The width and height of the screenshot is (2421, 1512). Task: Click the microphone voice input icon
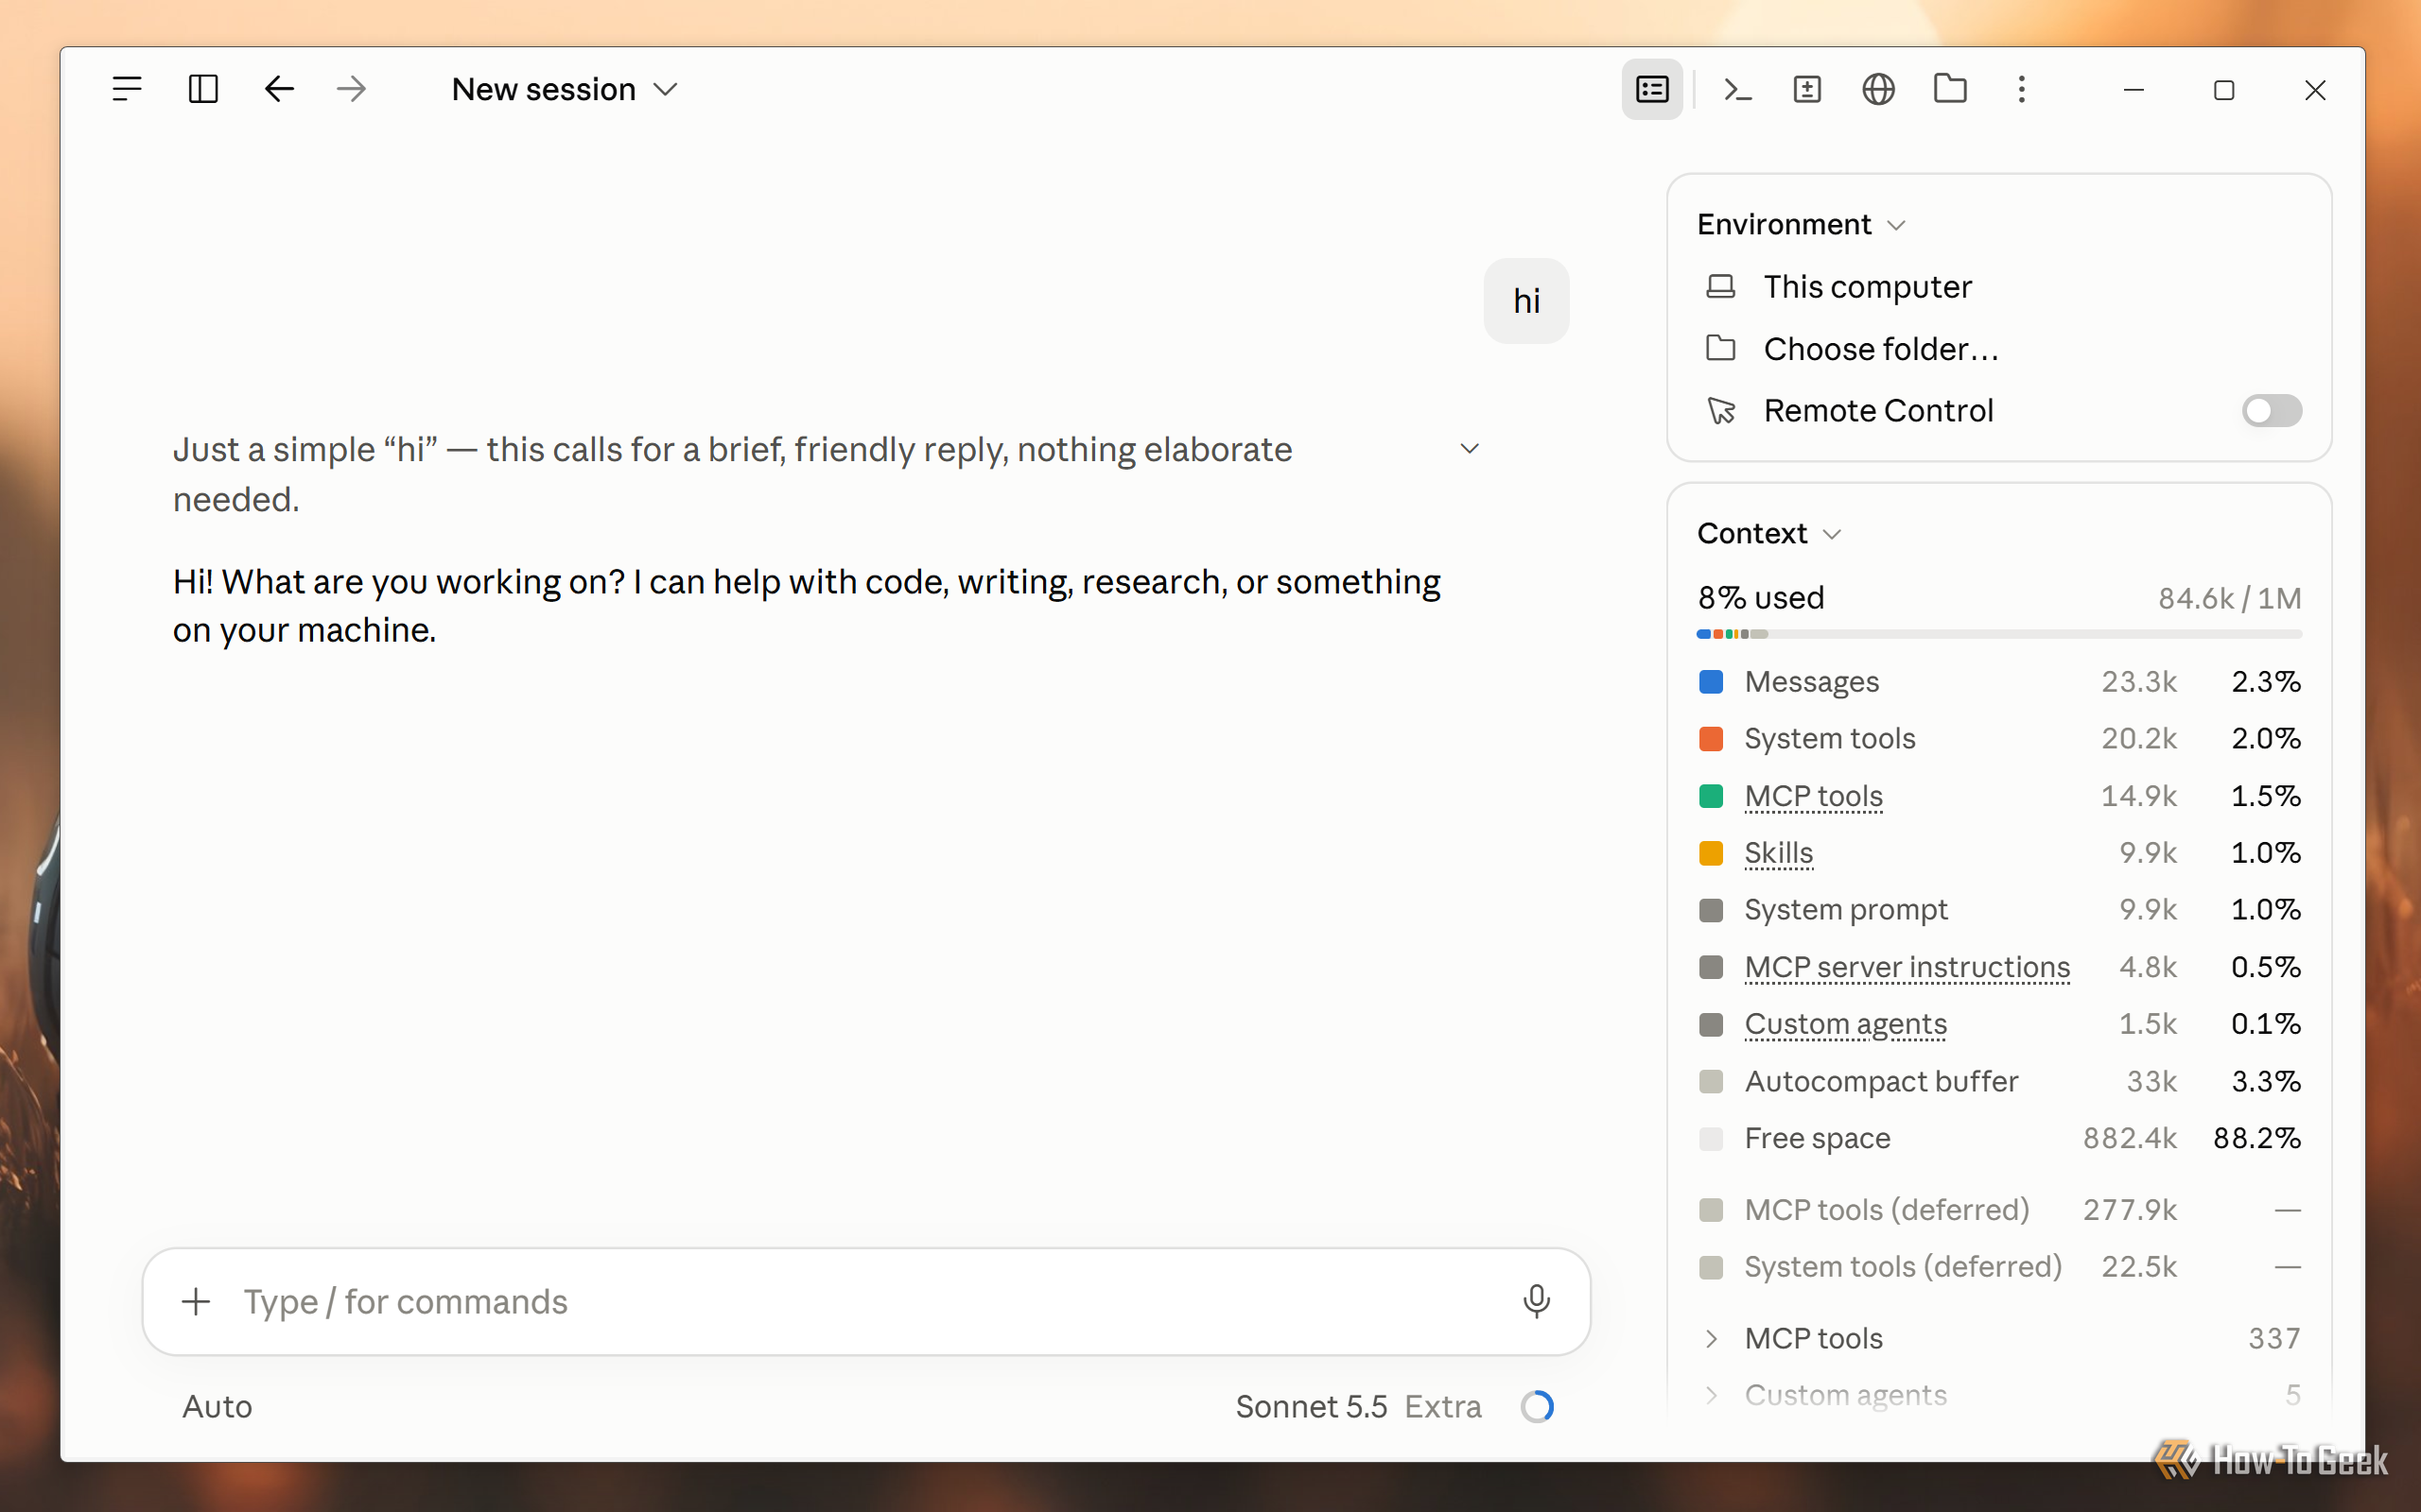click(1537, 1301)
